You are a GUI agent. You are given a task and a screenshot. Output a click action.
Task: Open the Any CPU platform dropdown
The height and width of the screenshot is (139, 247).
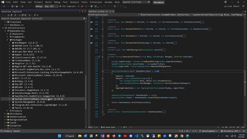[x=51, y=6]
